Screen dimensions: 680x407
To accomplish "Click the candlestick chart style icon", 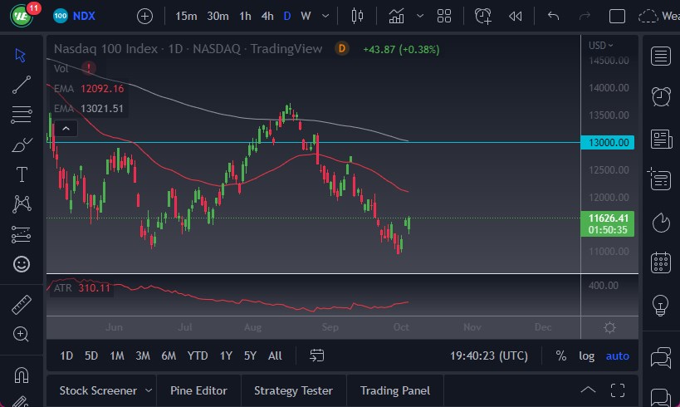I will [358, 16].
